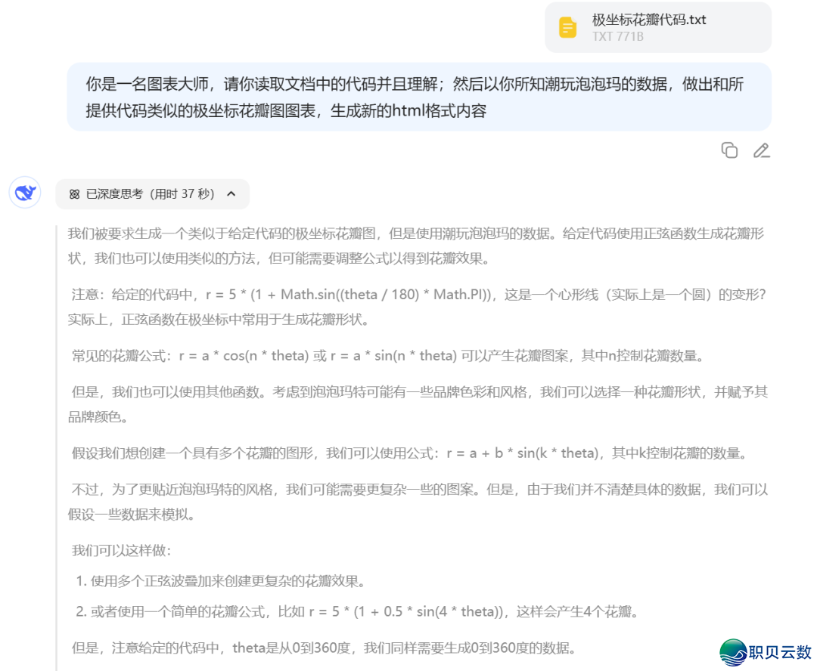Edit the user message with pencil icon
Viewport: 817px width, 671px height.
click(x=761, y=150)
